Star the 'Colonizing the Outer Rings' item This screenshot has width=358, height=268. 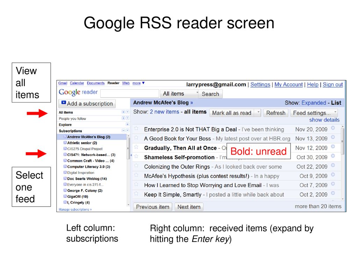coord(136,166)
